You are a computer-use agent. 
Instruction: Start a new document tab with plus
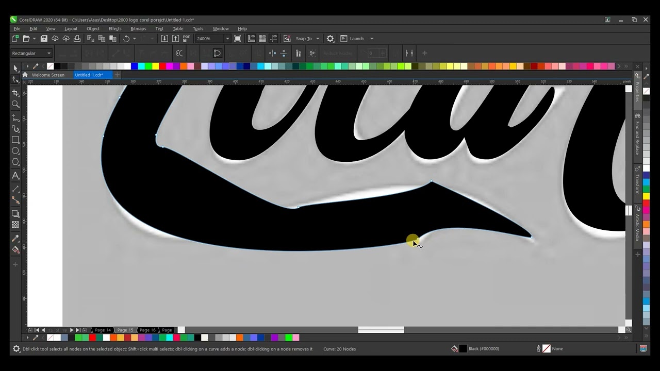click(117, 75)
